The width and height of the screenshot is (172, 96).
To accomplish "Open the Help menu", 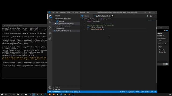I will [x=88, y=13].
